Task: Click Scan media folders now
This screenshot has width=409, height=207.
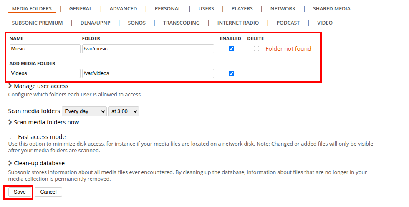Action: [46, 122]
